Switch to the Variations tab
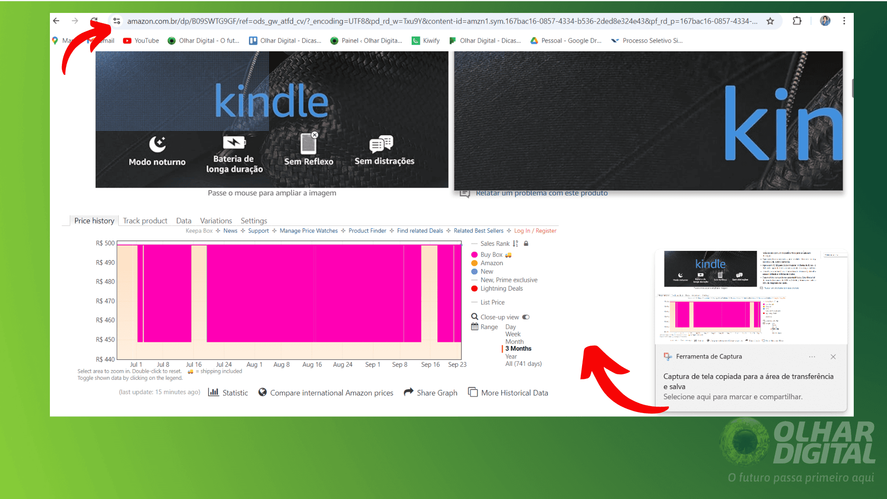The image size is (887, 499). pyautogui.click(x=216, y=220)
